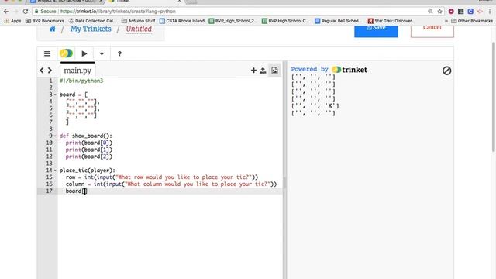Open the Regular Bell Sched... bookmark

(338, 21)
